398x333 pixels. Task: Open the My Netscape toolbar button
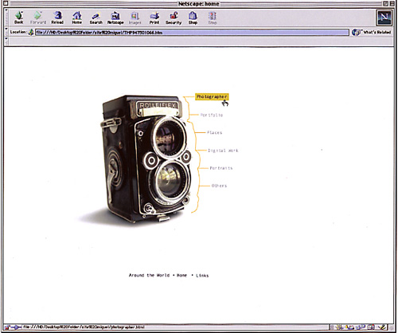coord(115,18)
